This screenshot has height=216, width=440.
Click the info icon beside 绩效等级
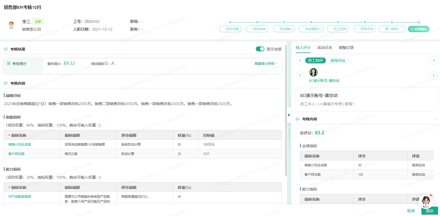[x=106, y=64]
